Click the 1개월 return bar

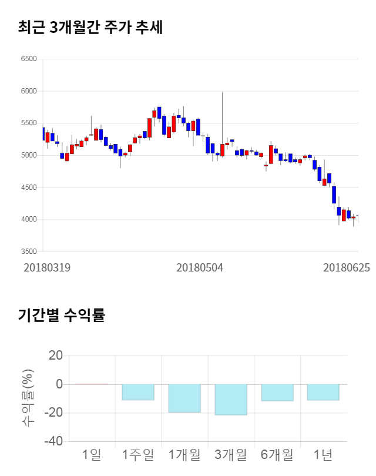(184, 398)
